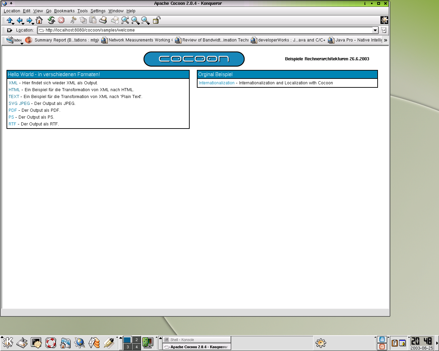Paste clipboard contents toolbar icon
This screenshot has width=439, height=351.
[93, 20]
